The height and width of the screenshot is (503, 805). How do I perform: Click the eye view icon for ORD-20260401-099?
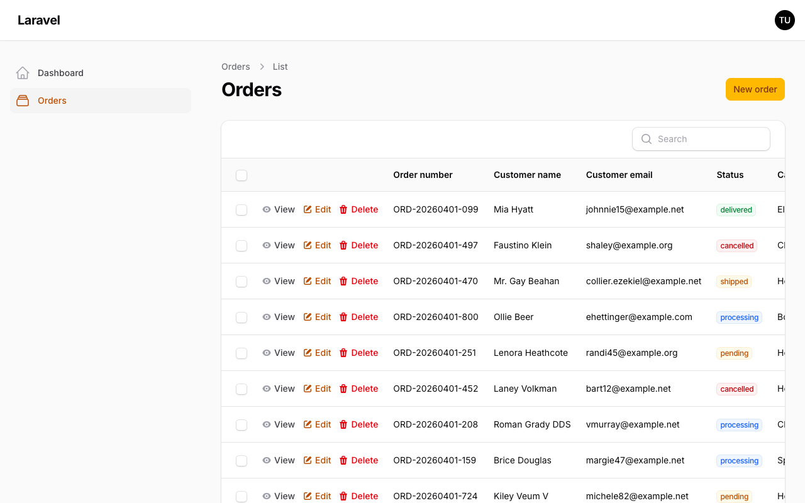tap(267, 209)
